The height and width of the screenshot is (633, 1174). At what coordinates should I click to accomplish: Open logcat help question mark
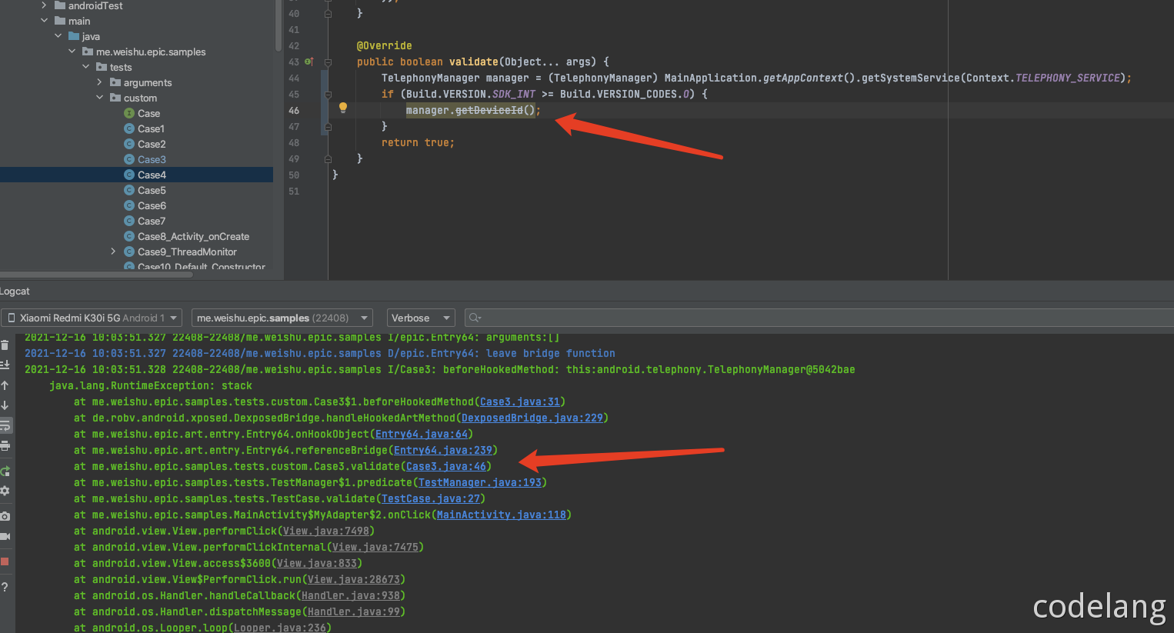[5, 587]
